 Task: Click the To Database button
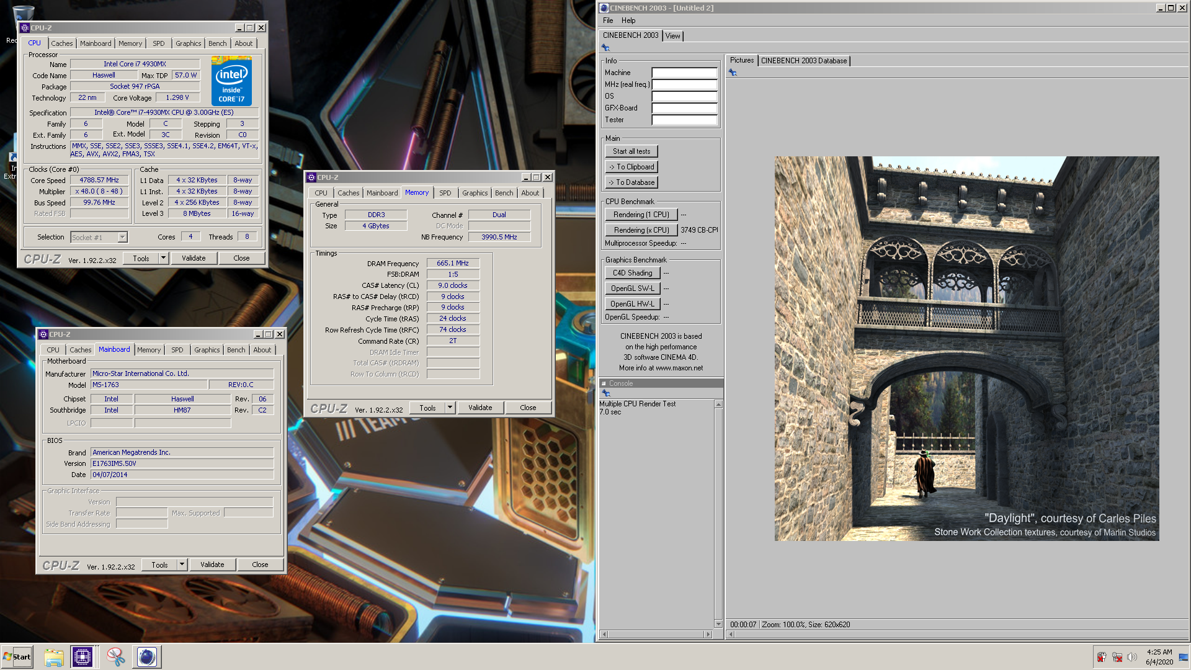tap(631, 182)
